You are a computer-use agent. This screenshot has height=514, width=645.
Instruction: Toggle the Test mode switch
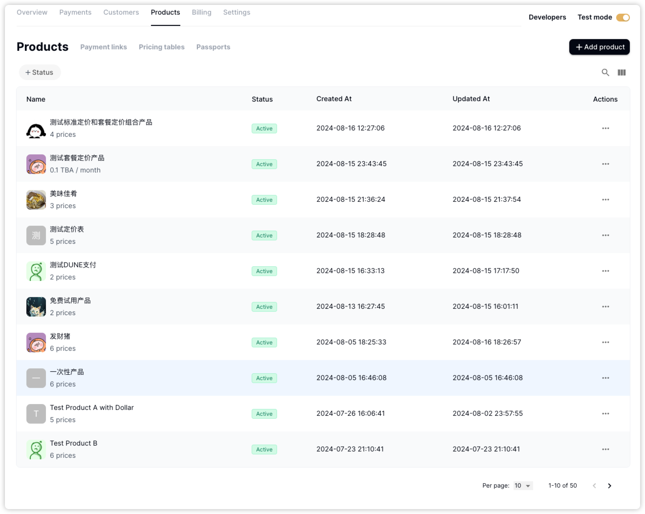pyautogui.click(x=623, y=18)
